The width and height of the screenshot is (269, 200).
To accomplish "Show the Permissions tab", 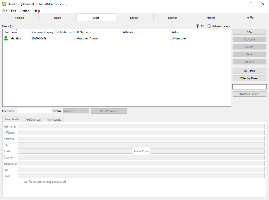I will pyautogui.click(x=54, y=120).
